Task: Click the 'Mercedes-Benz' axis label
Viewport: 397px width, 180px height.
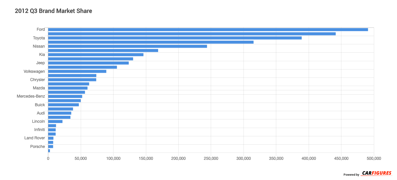Action: coord(31,96)
